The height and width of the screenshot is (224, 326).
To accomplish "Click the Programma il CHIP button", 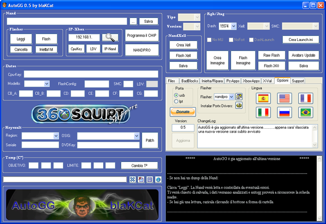I will [x=142, y=36].
